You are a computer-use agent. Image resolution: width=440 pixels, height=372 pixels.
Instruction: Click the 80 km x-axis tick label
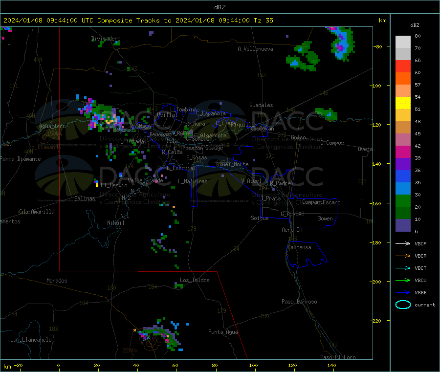coord(215,365)
